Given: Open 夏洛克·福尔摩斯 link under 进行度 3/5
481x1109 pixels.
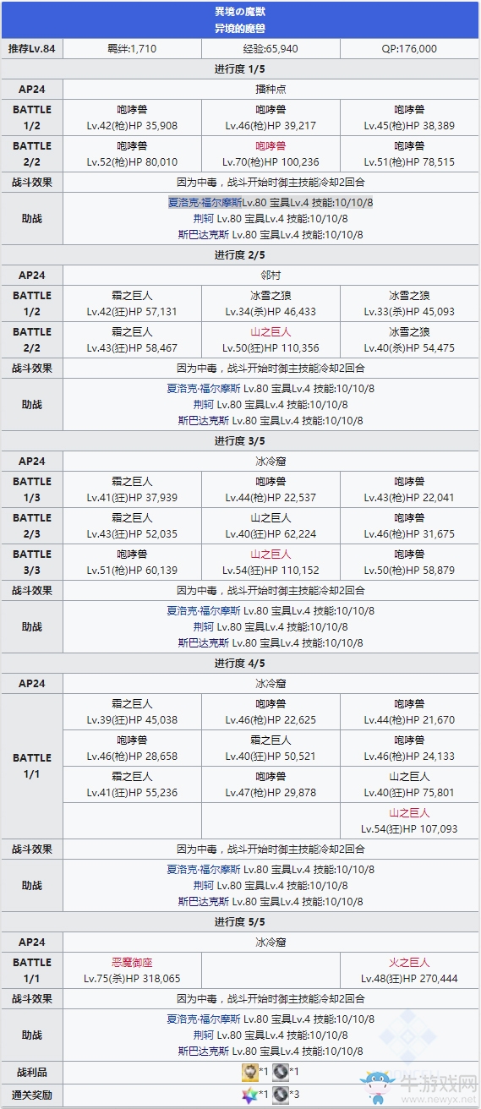Looking at the screenshot, I should coord(204,610).
